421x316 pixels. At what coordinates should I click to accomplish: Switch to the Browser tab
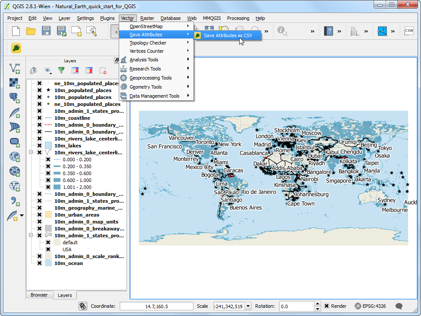(39, 295)
